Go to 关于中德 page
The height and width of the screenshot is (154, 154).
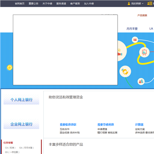point(47,3)
